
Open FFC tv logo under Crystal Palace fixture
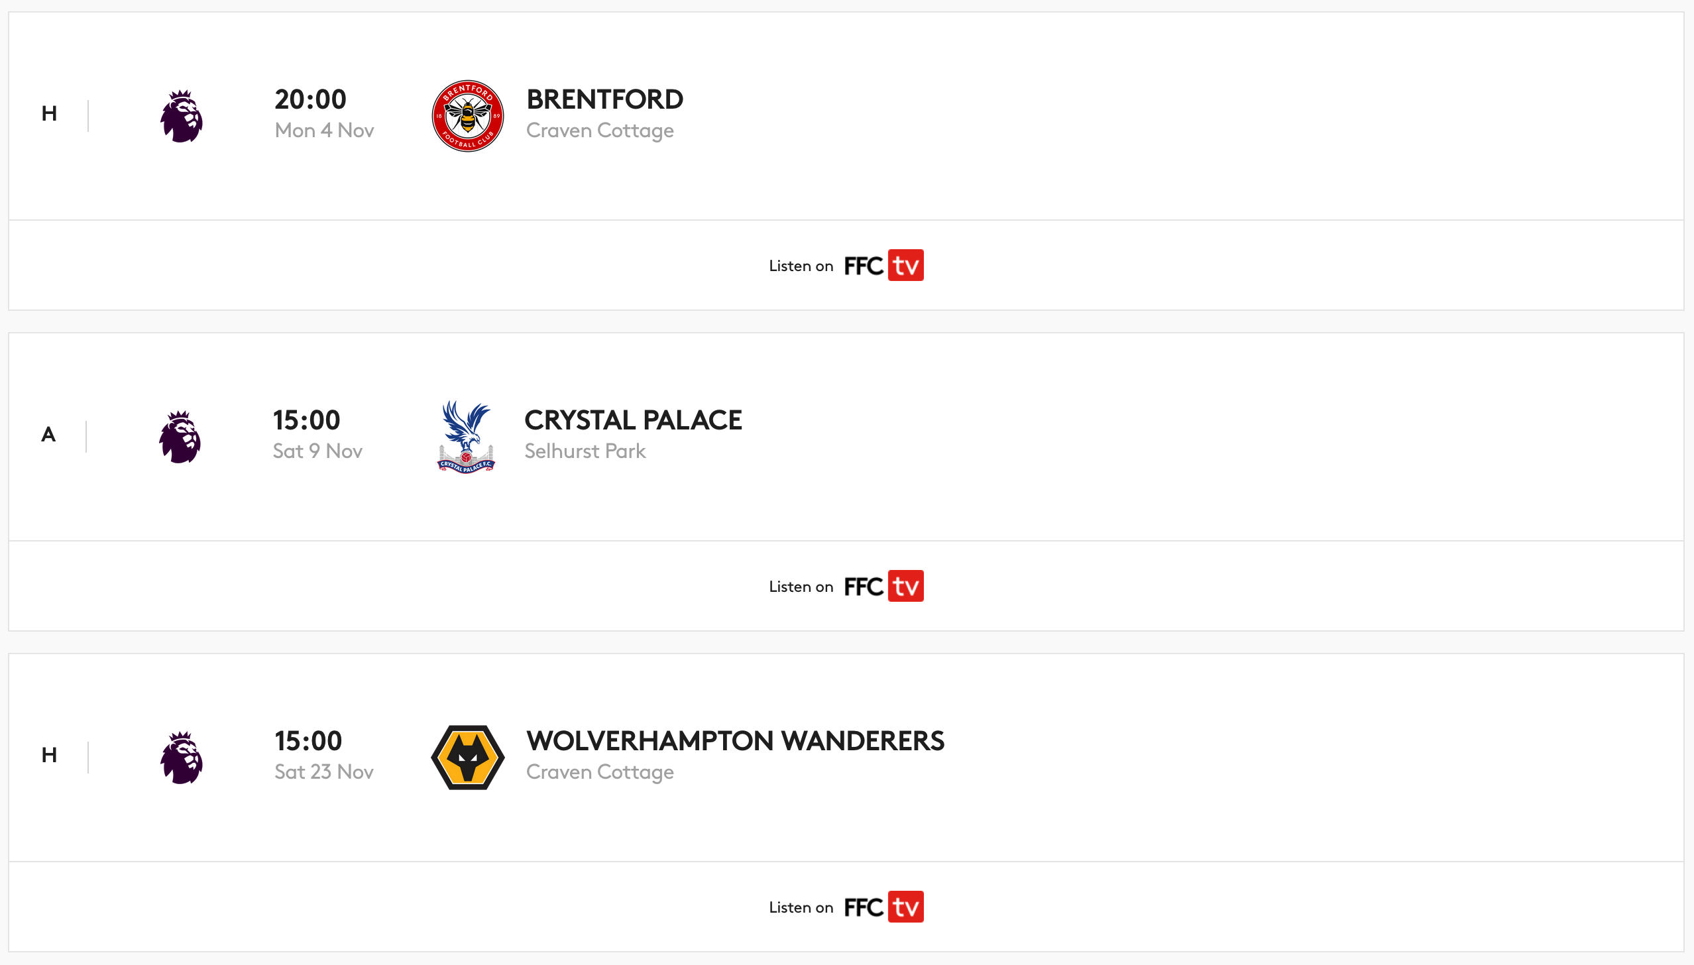884,586
